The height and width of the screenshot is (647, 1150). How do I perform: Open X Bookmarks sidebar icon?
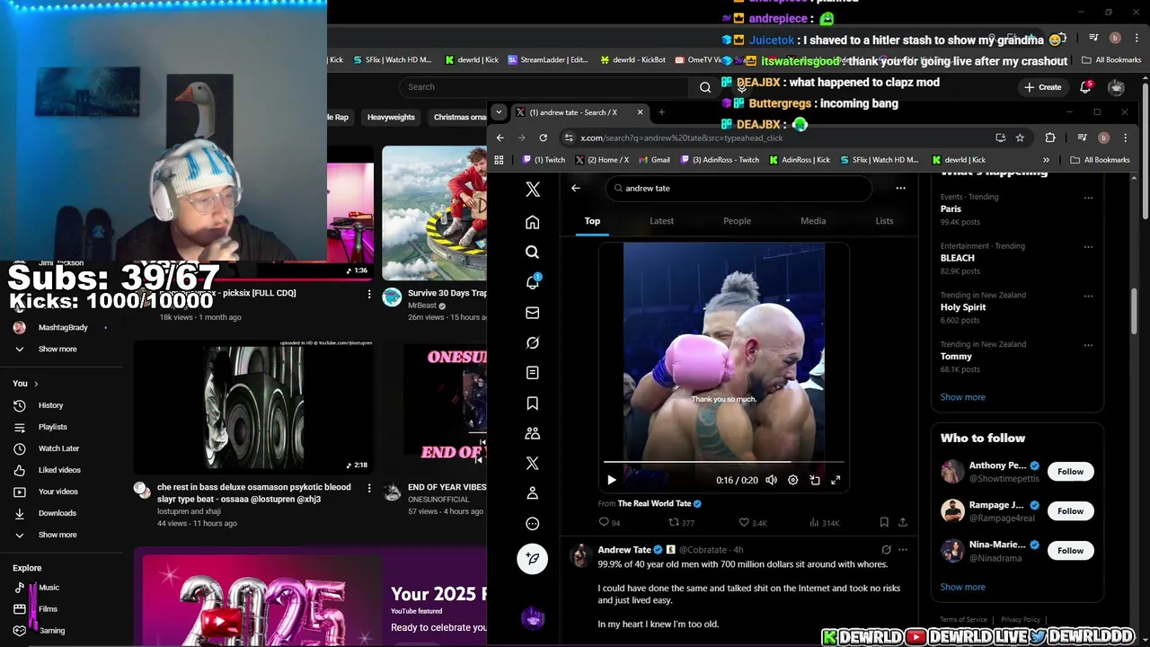[532, 403]
